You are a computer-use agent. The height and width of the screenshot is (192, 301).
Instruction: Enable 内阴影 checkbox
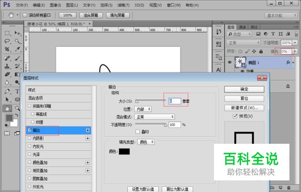(x=29, y=138)
